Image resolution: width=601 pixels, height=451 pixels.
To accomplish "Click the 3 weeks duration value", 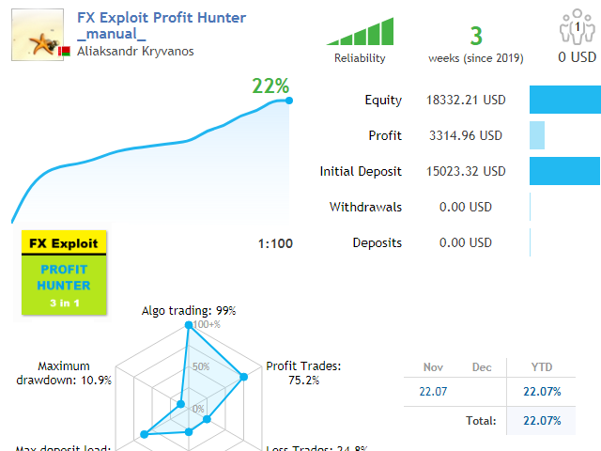I will coord(475,38).
